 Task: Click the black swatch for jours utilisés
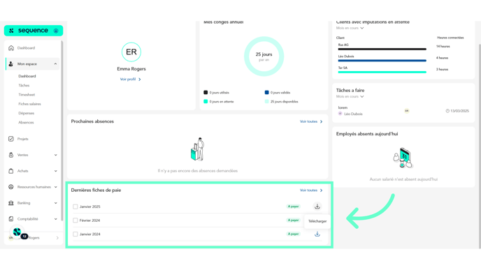(x=206, y=92)
